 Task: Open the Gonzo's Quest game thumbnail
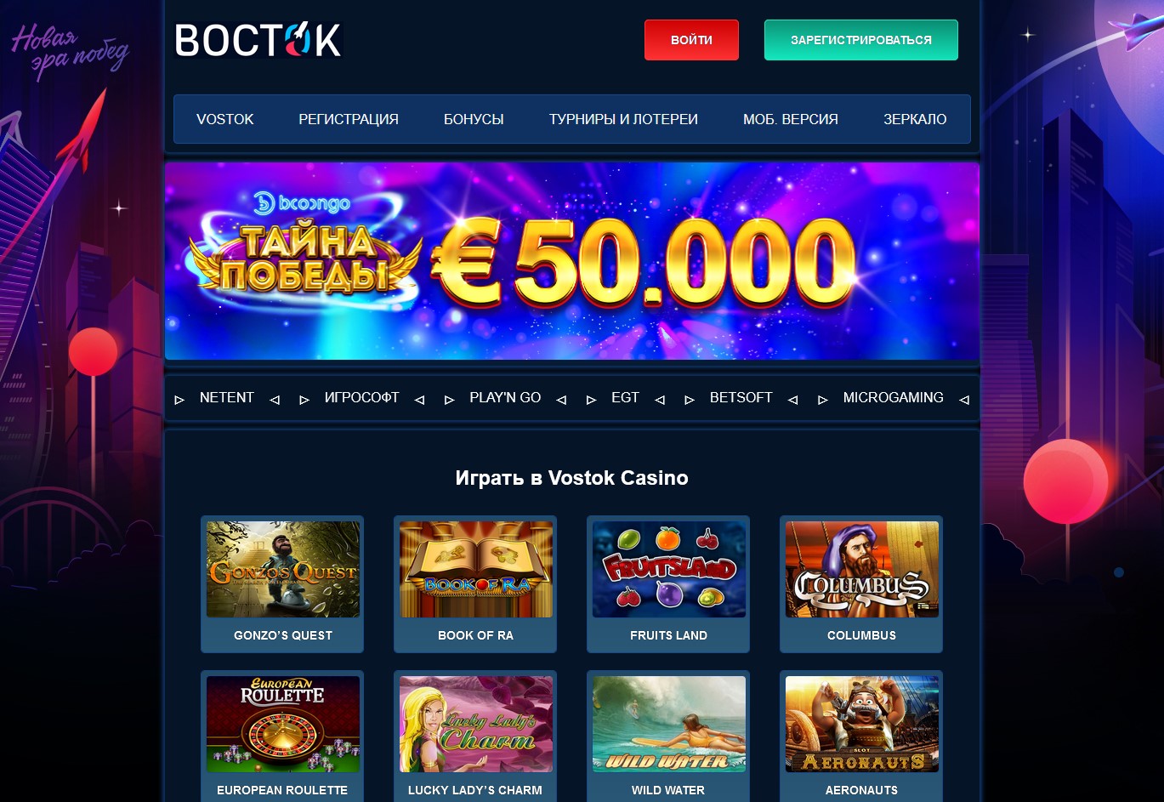coord(283,569)
